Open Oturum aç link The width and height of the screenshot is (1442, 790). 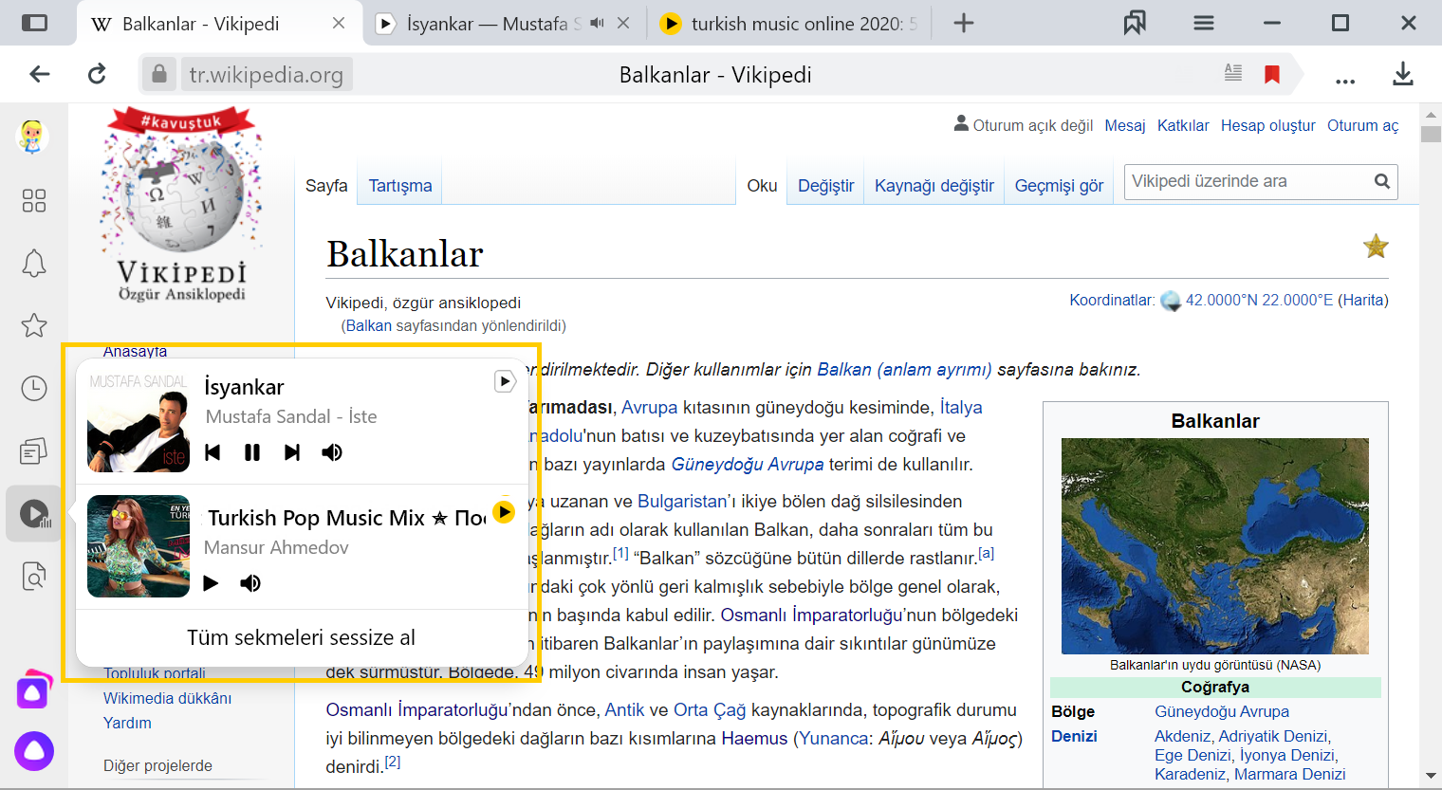tap(1362, 125)
